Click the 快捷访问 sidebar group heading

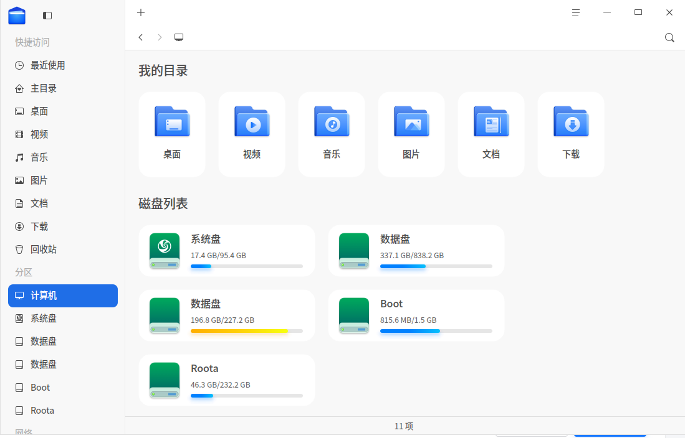[32, 42]
